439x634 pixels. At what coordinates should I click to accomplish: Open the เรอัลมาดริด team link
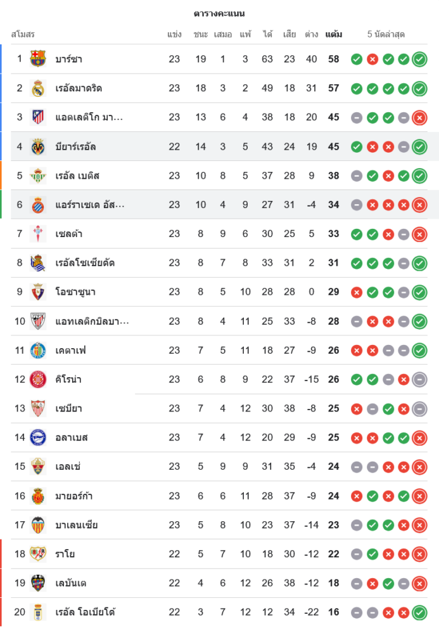[x=79, y=88]
